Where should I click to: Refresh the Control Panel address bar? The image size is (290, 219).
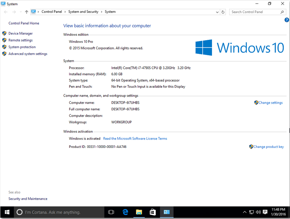pos(223,12)
